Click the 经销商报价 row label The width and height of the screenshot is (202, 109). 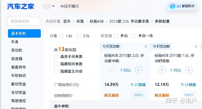coord(63,96)
